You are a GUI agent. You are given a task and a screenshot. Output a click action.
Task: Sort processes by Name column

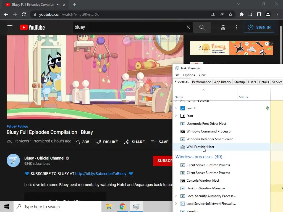coord(205,94)
